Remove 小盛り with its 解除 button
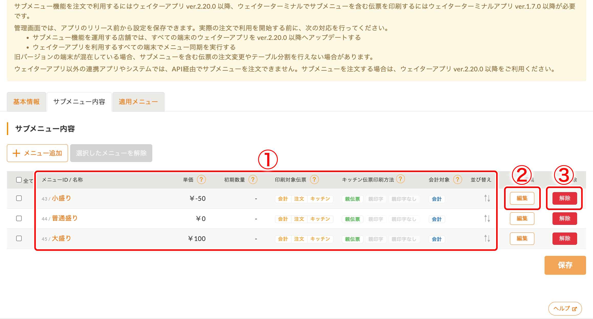 [565, 198]
